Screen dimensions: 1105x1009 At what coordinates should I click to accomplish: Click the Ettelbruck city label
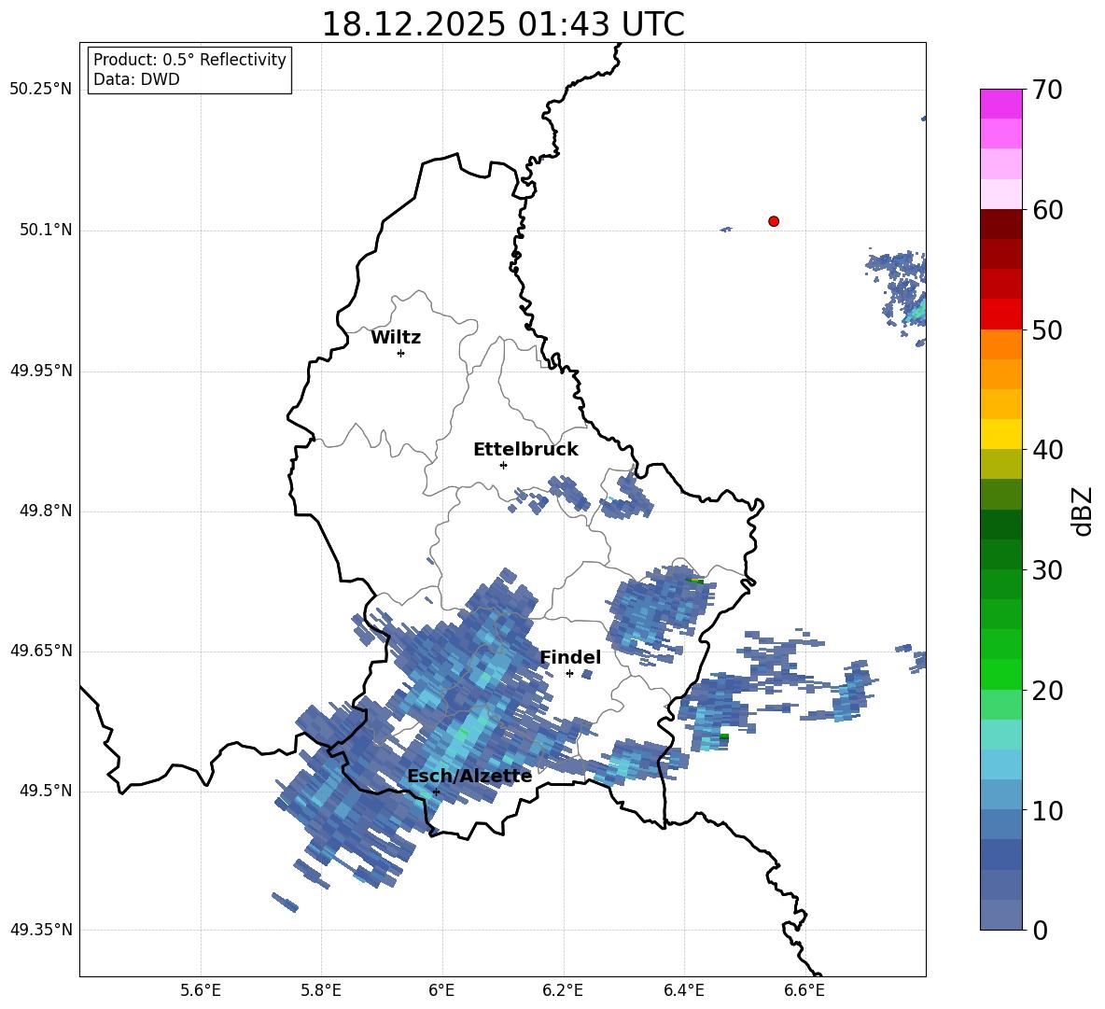point(525,450)
